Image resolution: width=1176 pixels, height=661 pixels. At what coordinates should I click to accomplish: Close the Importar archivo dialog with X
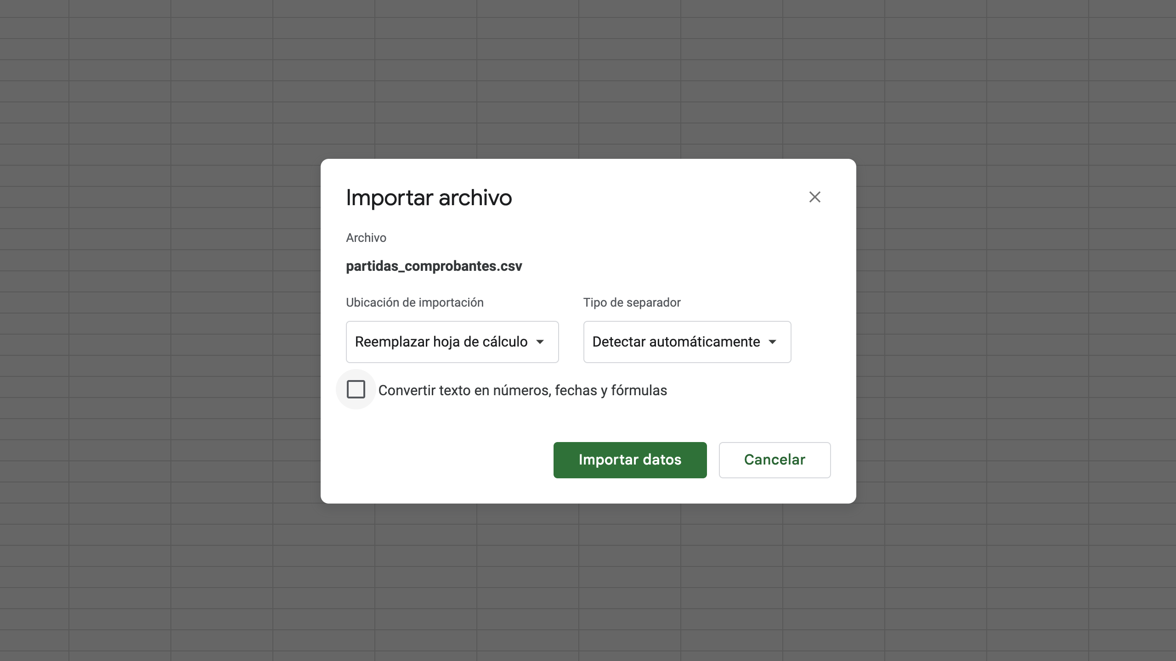pos(814,197)
